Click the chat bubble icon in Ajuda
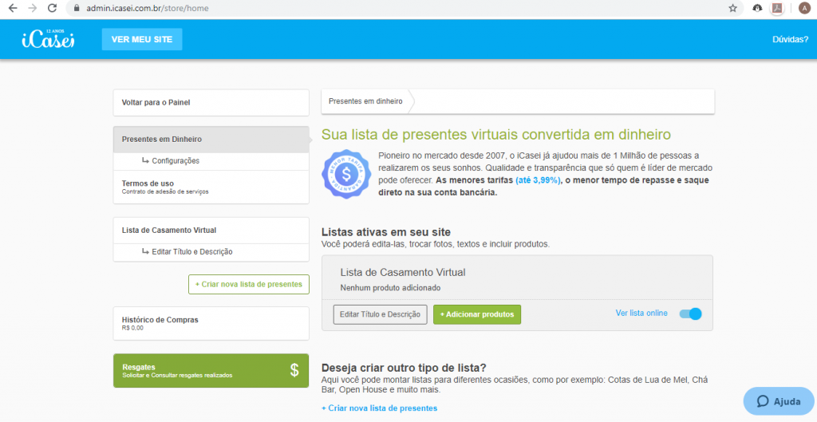The height and width of the screenshot is (422, 817). (x=763, y=401)
